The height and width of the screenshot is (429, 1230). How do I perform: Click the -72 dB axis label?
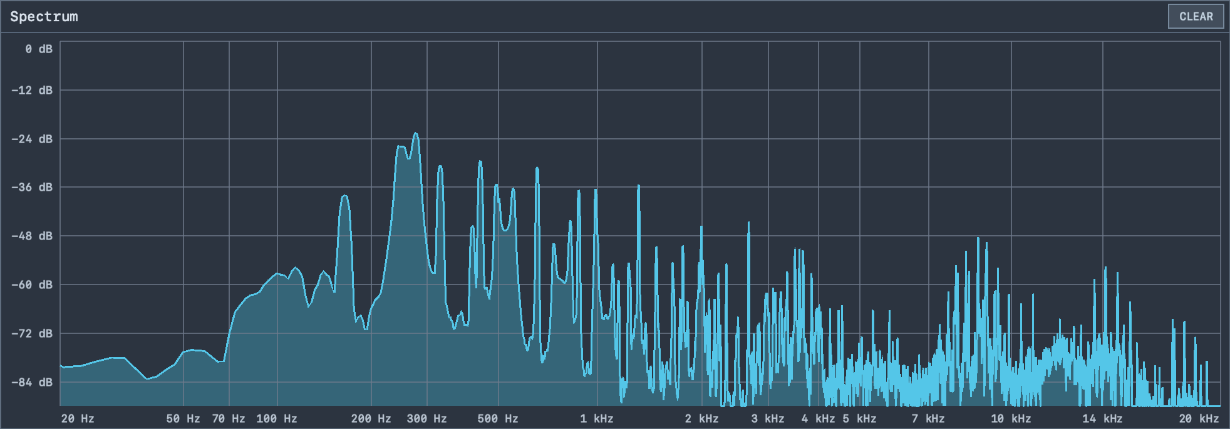point(32,333)
